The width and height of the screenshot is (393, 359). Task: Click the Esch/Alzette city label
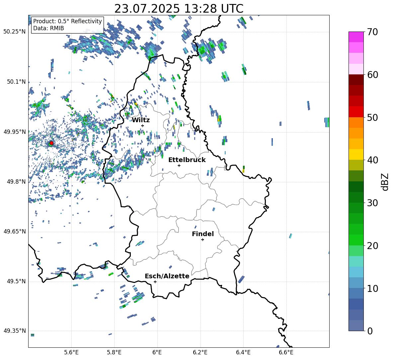tap(167, 276)
